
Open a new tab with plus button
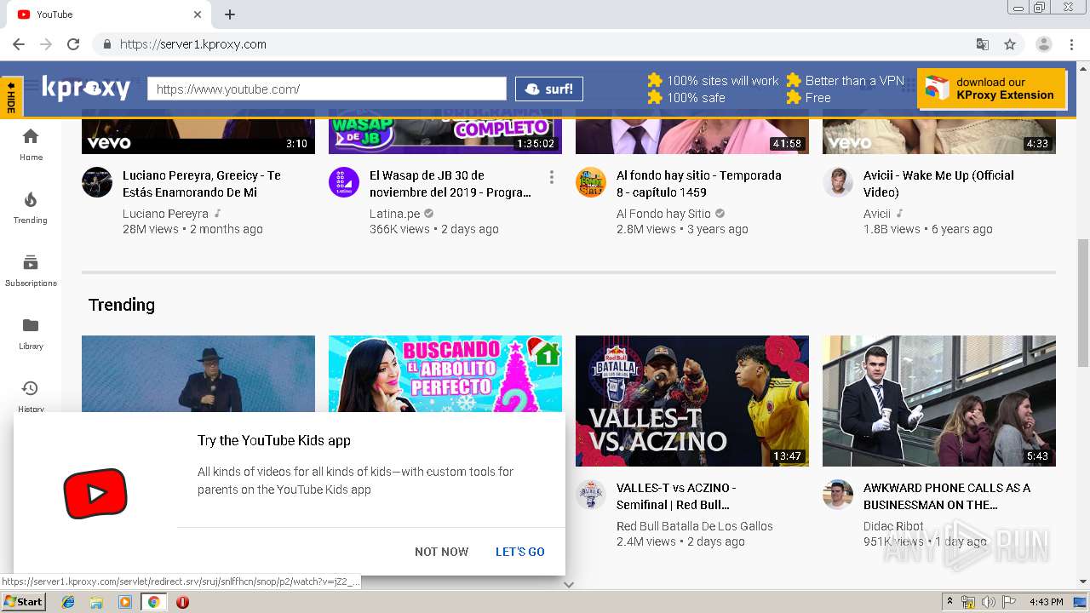[x=230, y=14]
